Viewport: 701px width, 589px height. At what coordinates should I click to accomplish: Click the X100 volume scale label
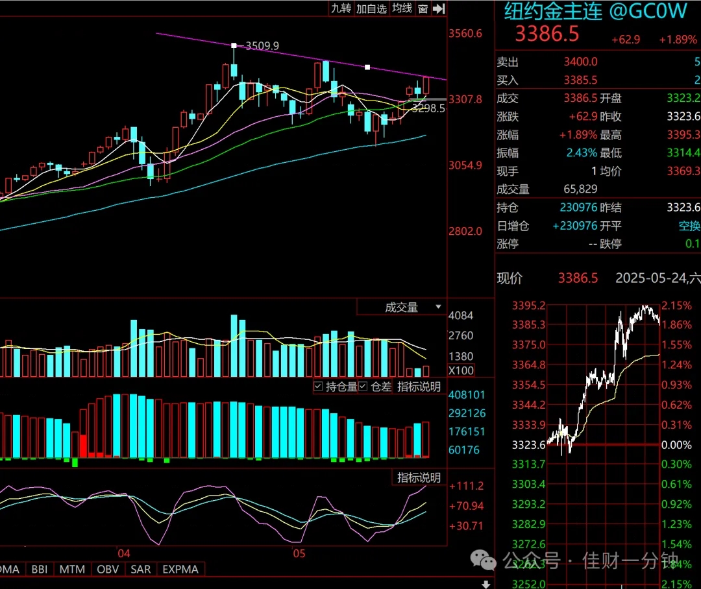point(461,370)
